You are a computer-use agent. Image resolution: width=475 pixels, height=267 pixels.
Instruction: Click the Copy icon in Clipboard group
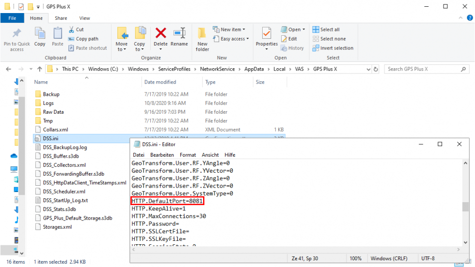[x=40, y=34]
